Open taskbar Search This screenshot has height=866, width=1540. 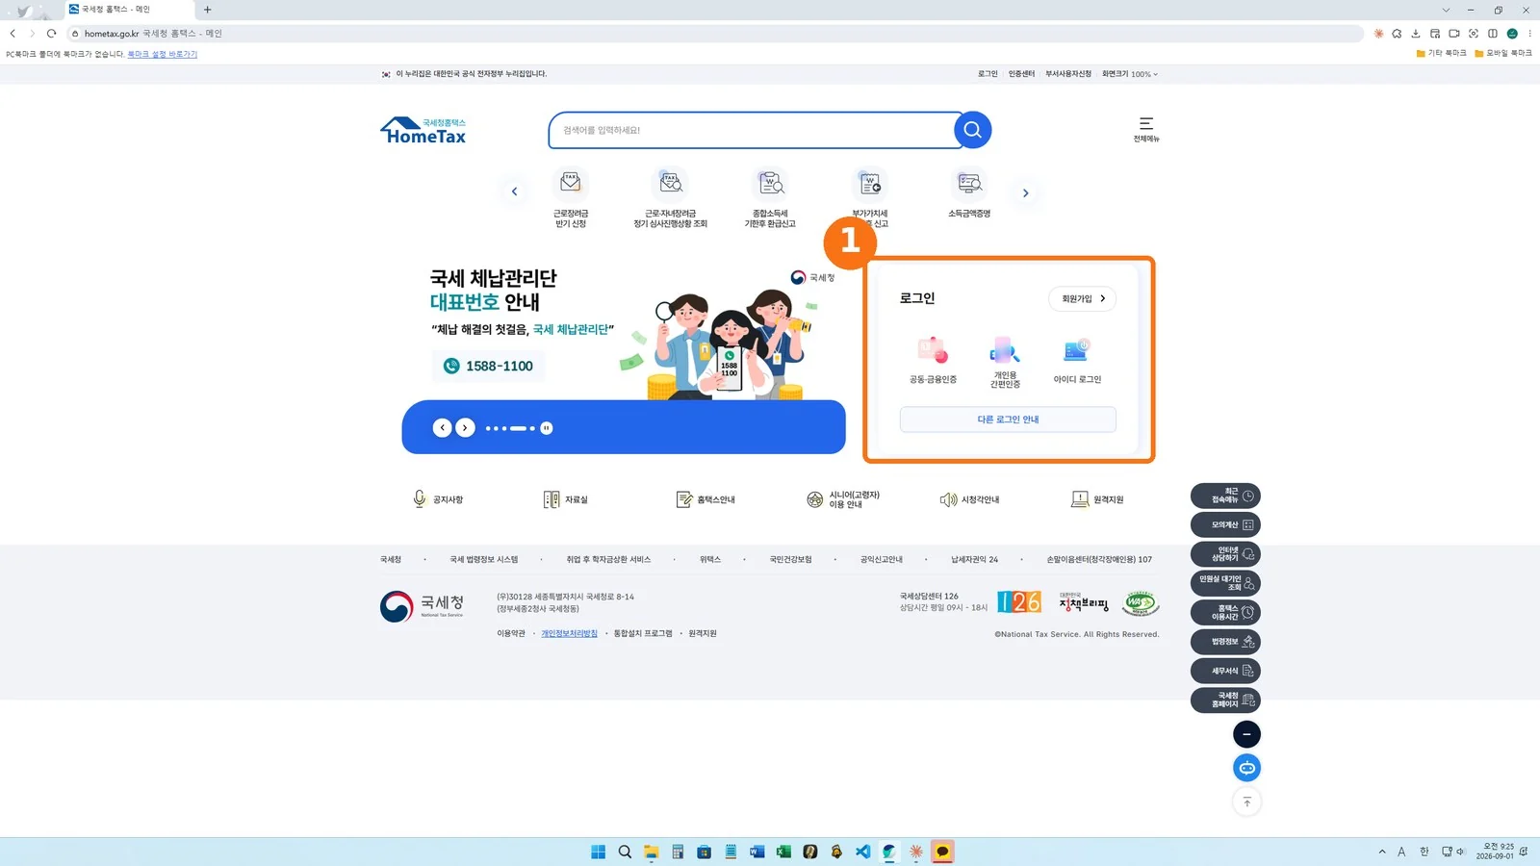(625, 852)
